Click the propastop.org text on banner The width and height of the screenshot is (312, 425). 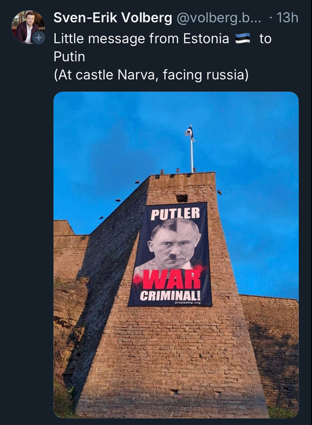(x=188, y=302)
